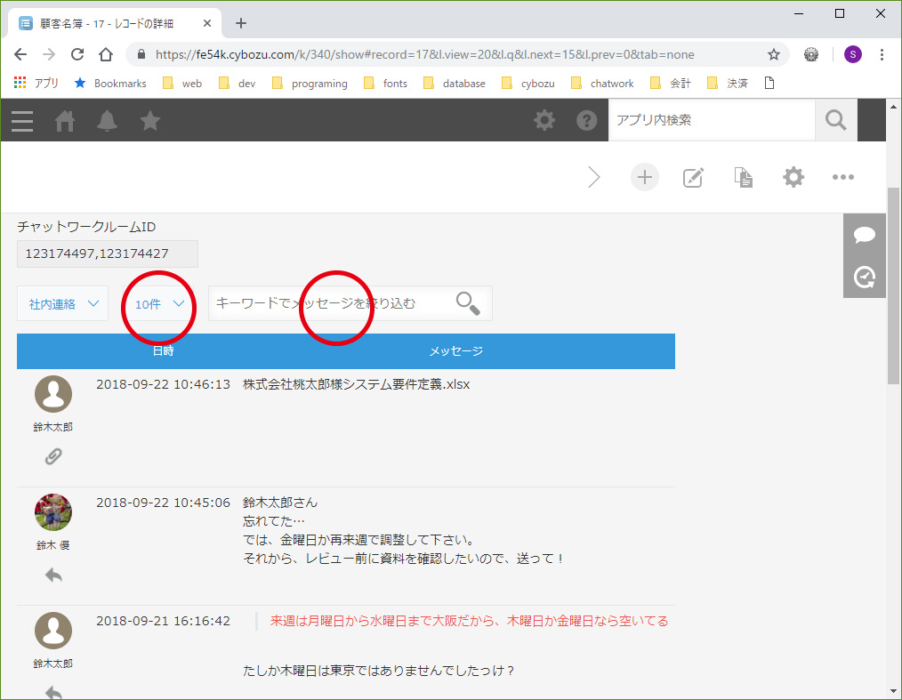Screen dimensions: 902x700
Task: Click 鈴木太郎 avatar on 2018-09-21 message
Action: 52,631
